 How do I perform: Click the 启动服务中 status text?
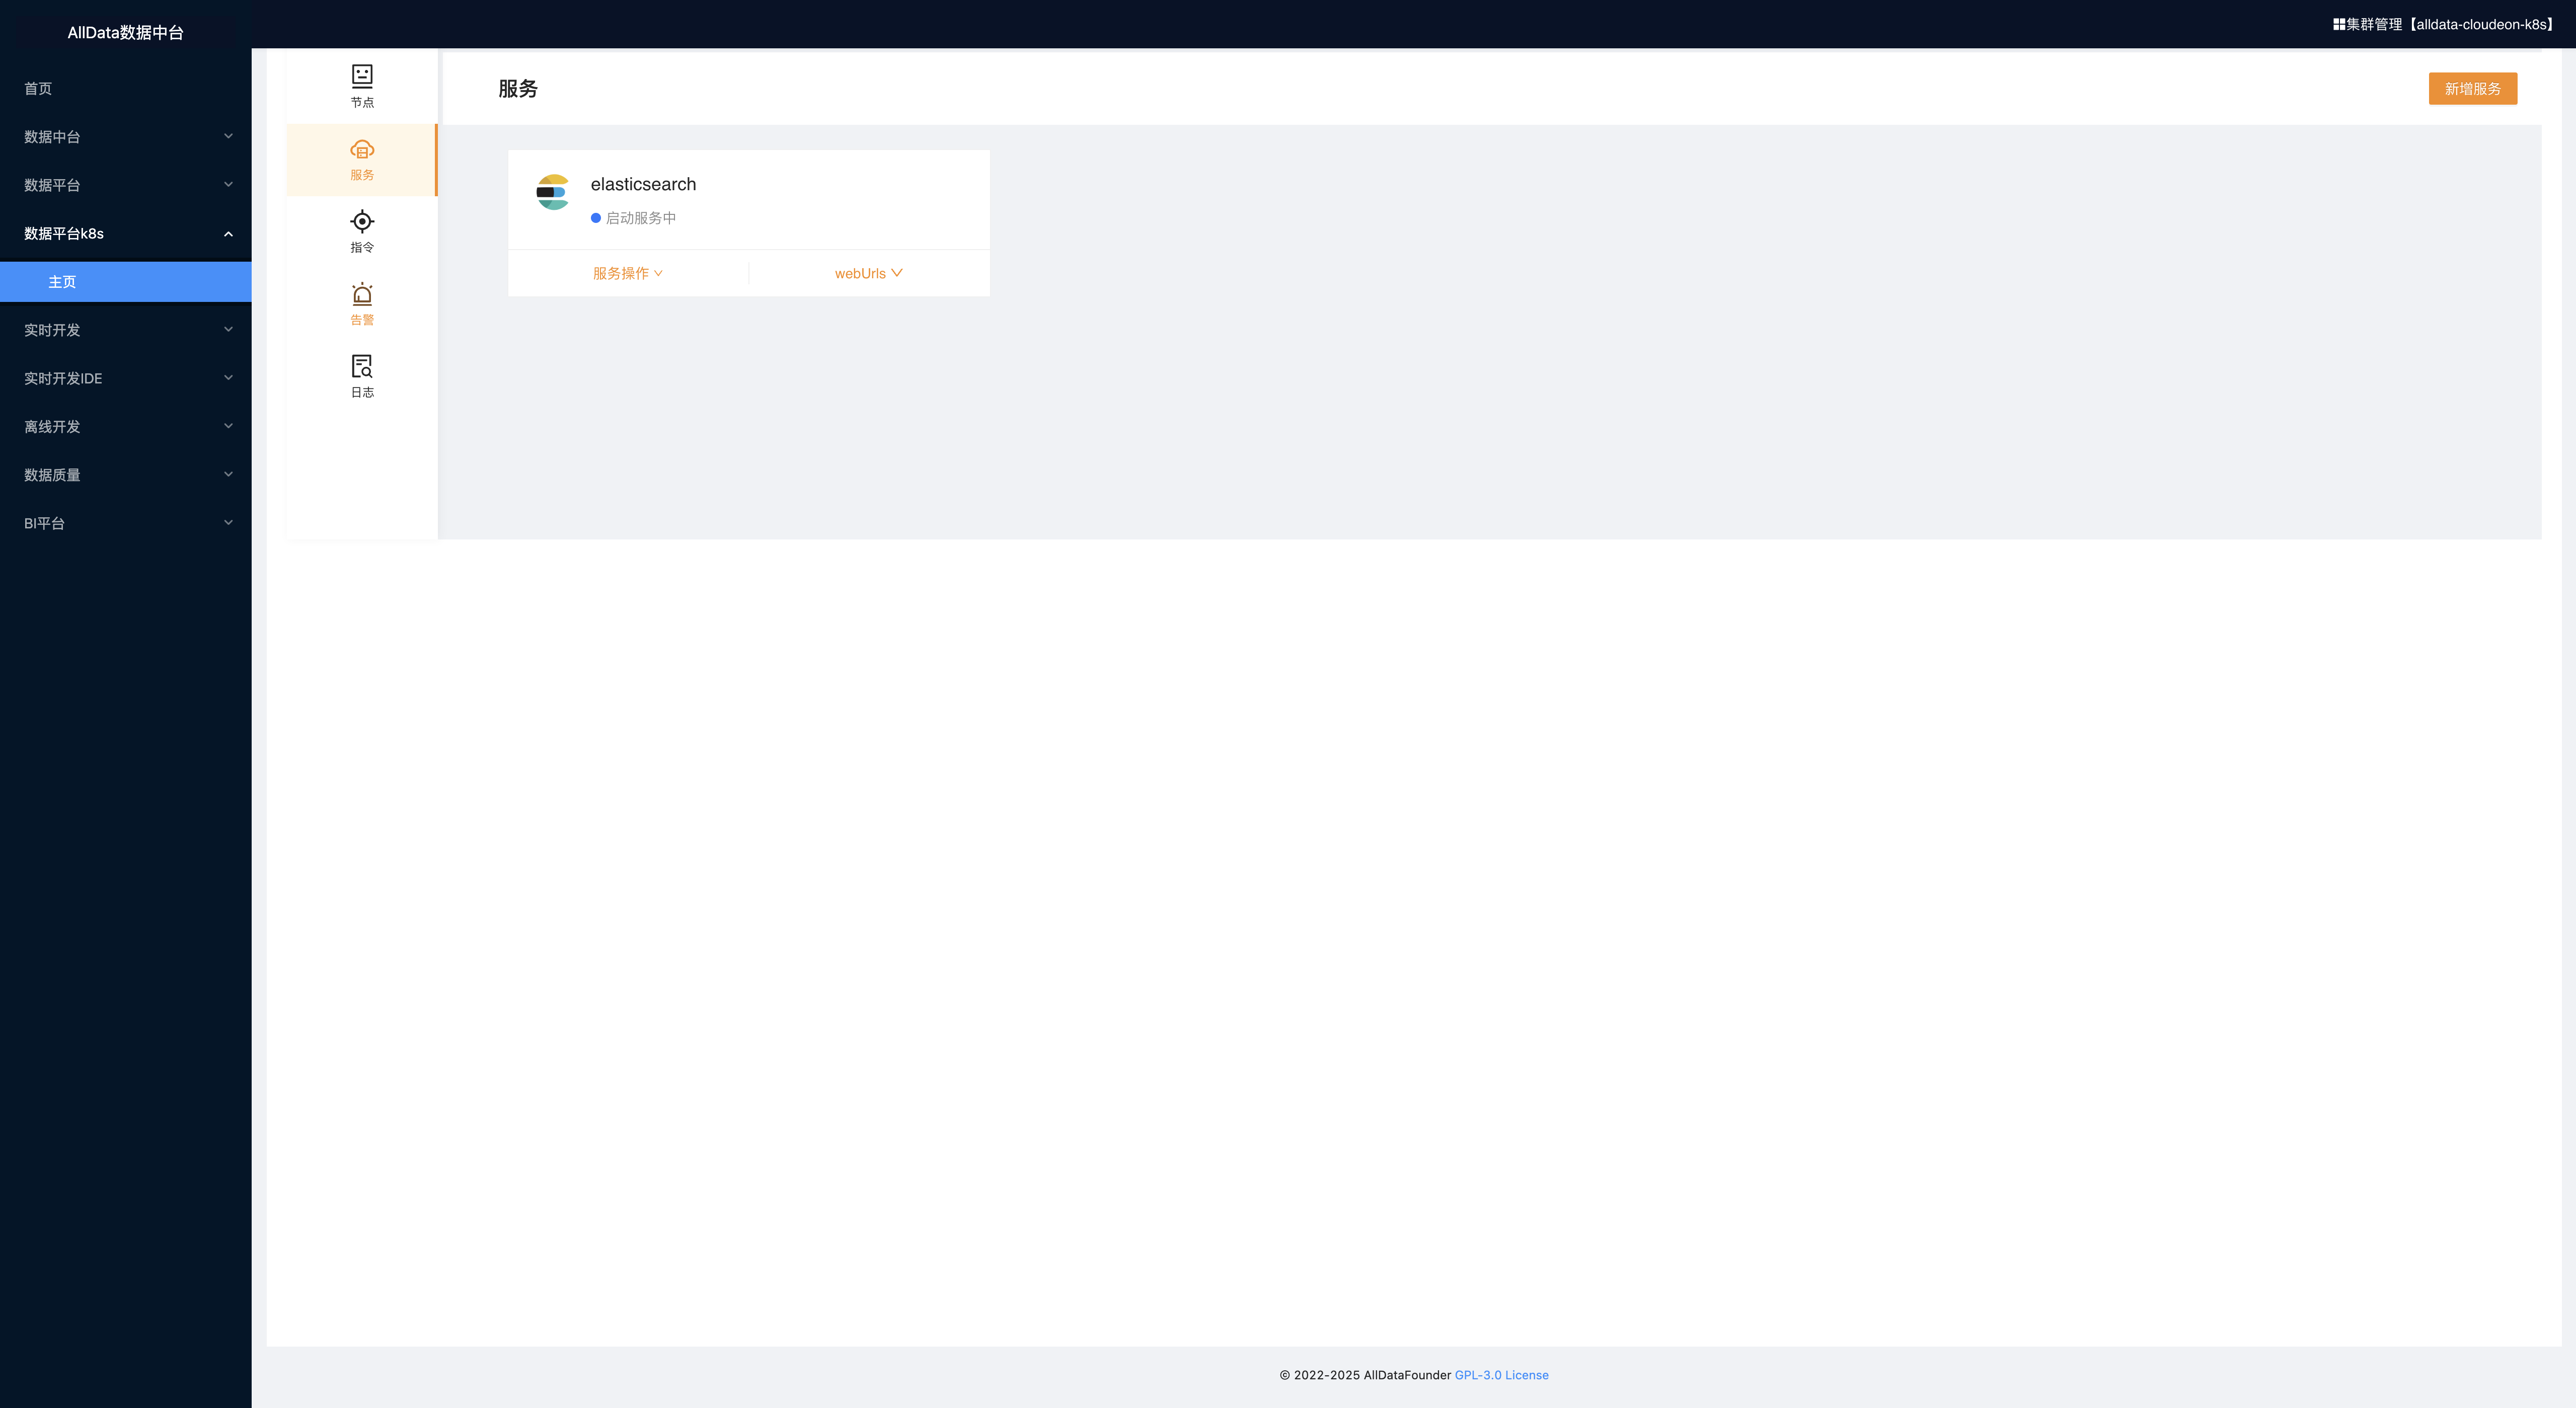[x=641, y=218]
